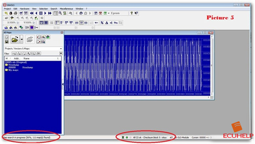
Task: Adjust the Y:100% zoom stepper
Action: click(x=34, y=23)
